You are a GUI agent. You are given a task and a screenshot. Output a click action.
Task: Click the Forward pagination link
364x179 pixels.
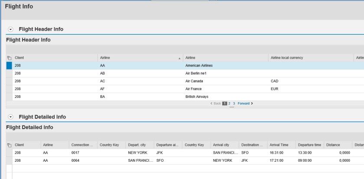(243, 104)
